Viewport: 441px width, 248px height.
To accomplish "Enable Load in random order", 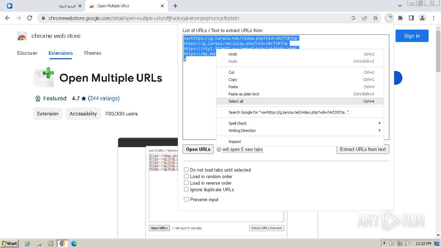I will tap(186, 176).
